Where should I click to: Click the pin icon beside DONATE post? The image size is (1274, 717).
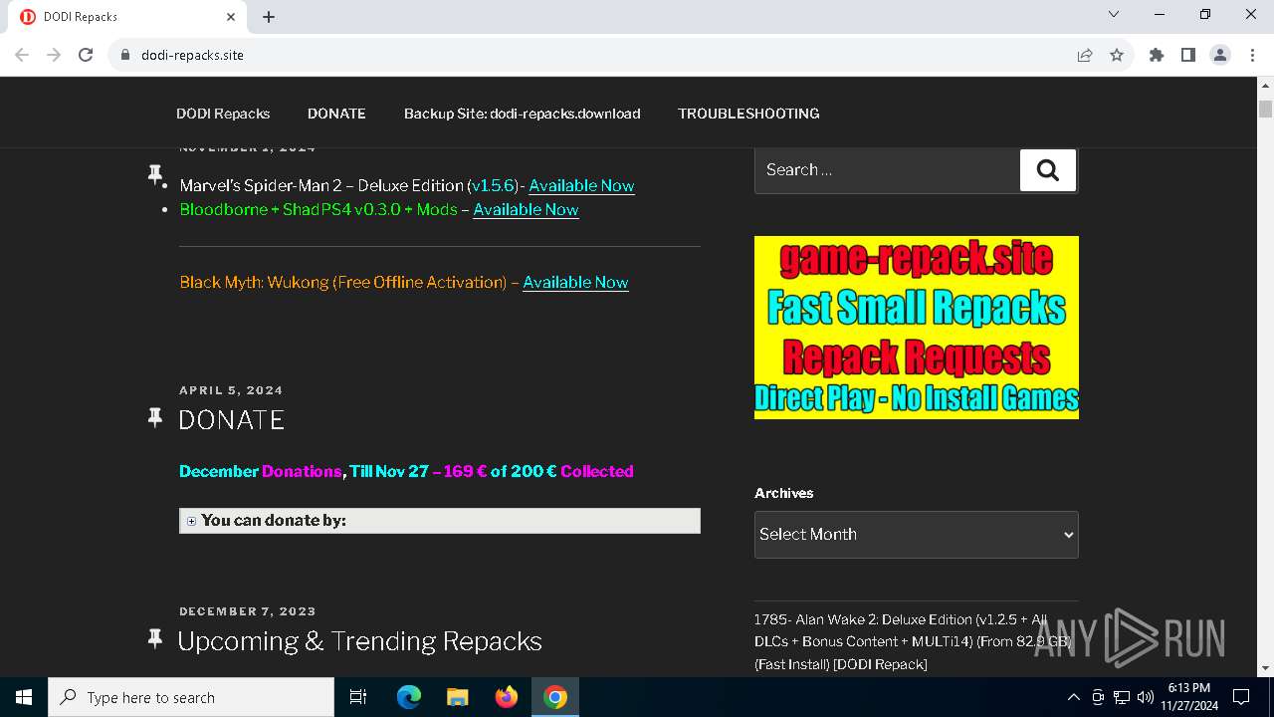155,417
